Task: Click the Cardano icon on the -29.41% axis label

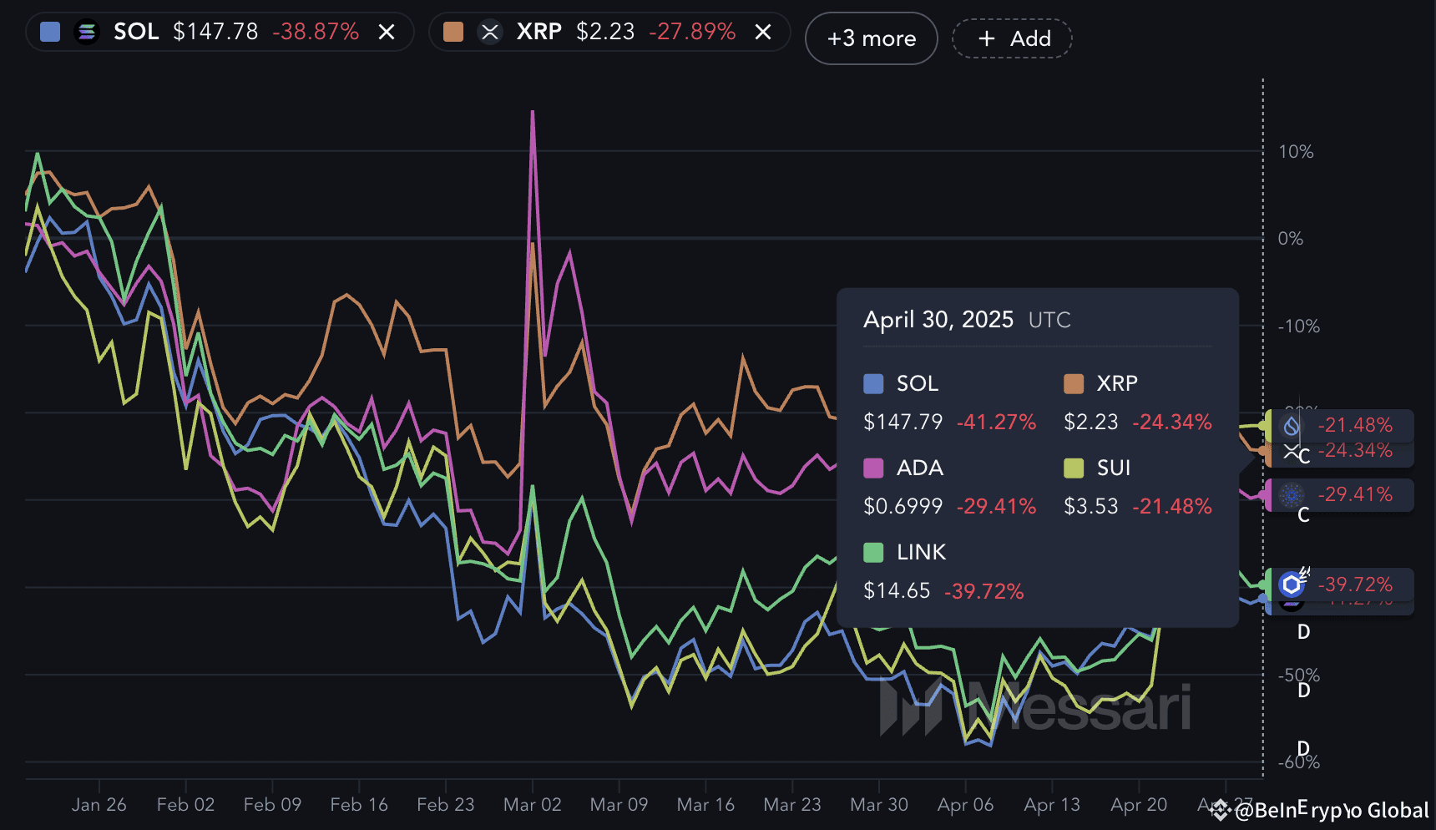Action: click(x=1292, y=495)
